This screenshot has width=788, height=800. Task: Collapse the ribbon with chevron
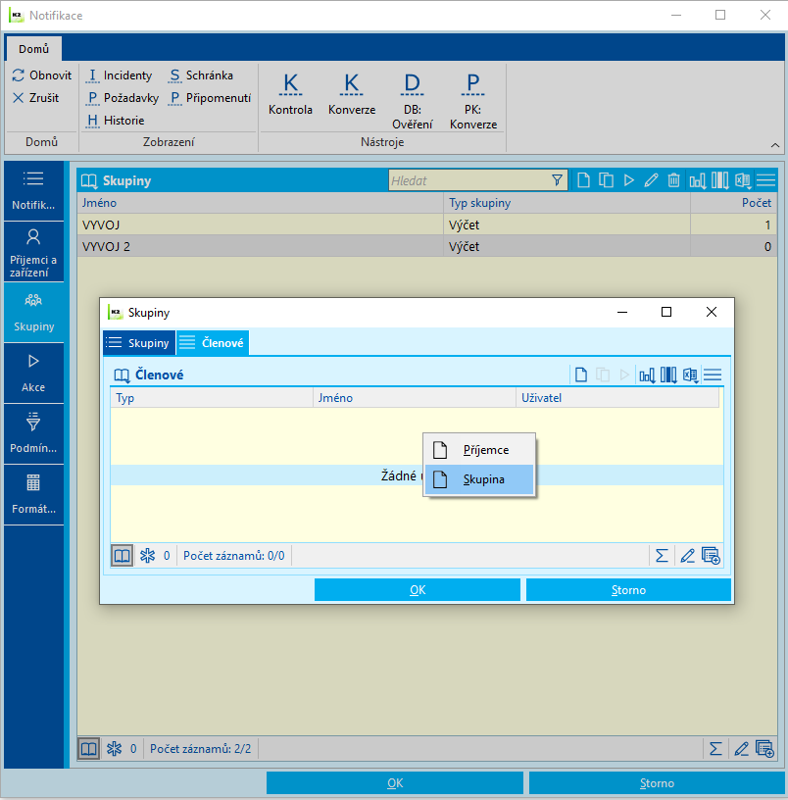(x=774, y=145)
